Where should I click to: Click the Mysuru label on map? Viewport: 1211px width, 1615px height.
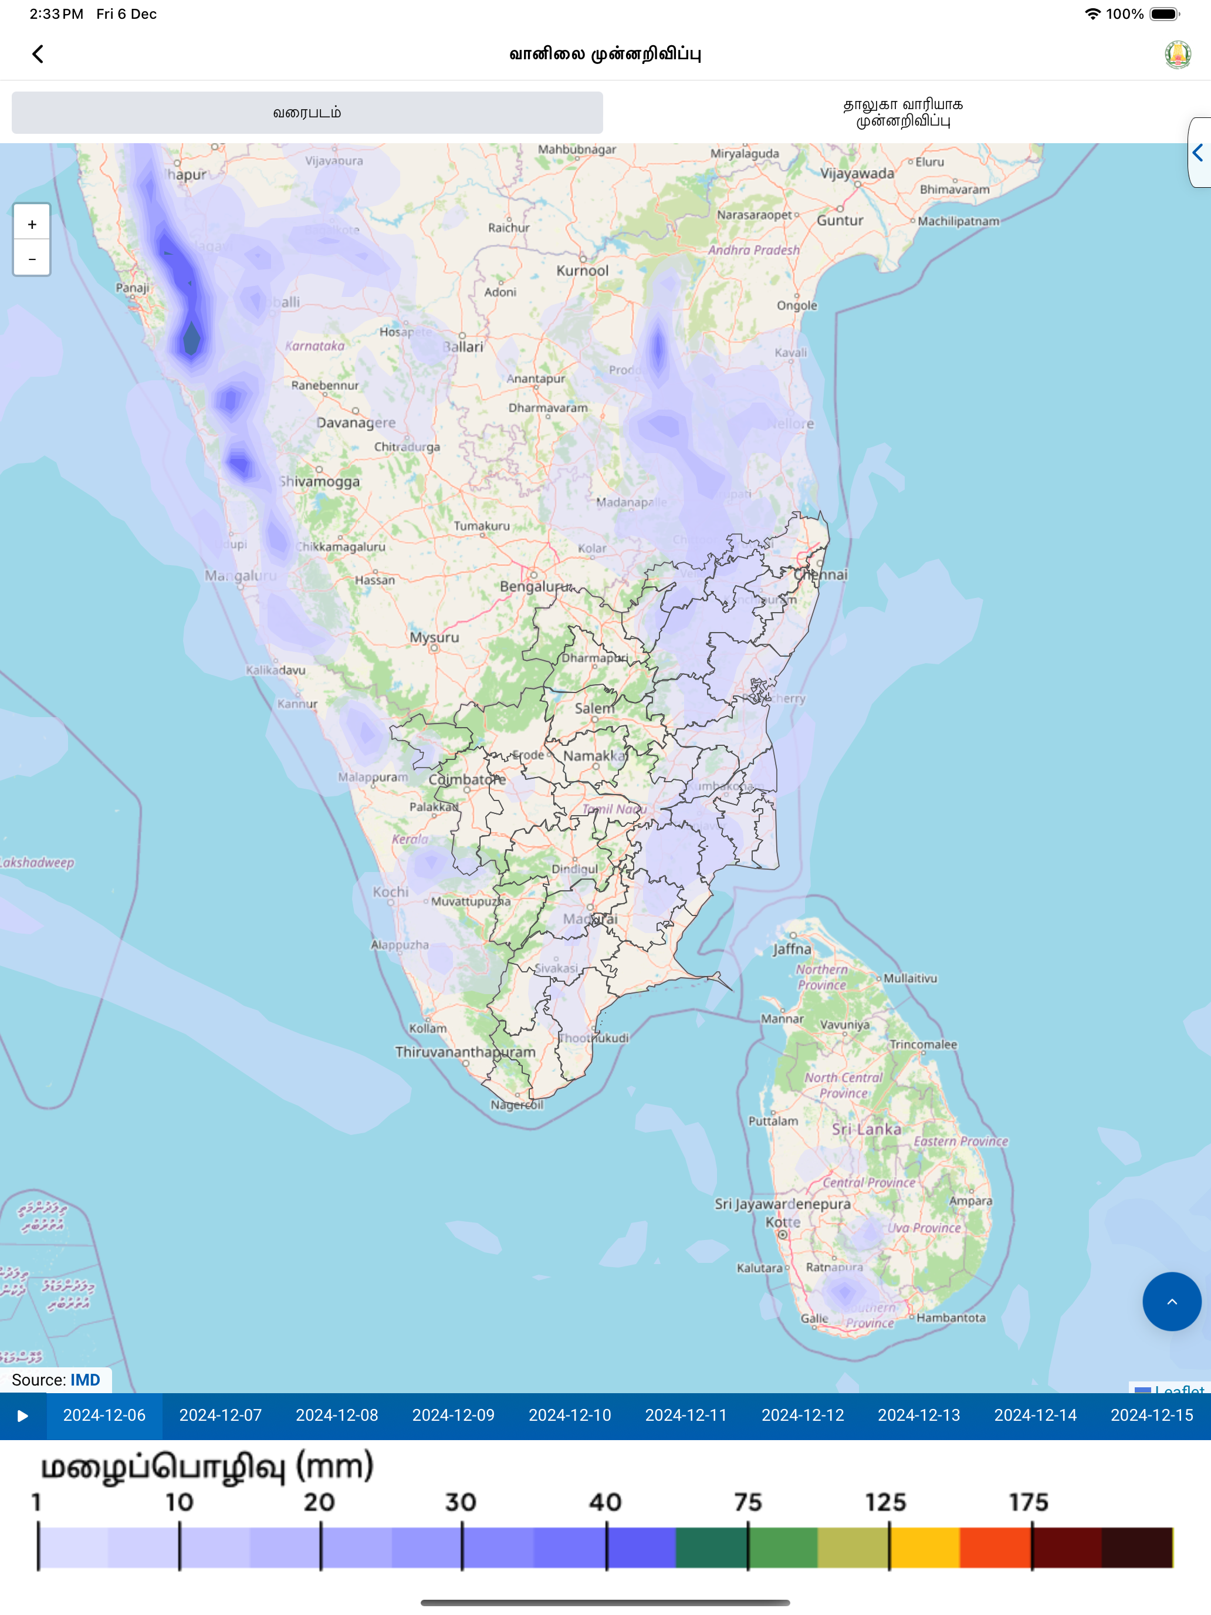point(434,637)
